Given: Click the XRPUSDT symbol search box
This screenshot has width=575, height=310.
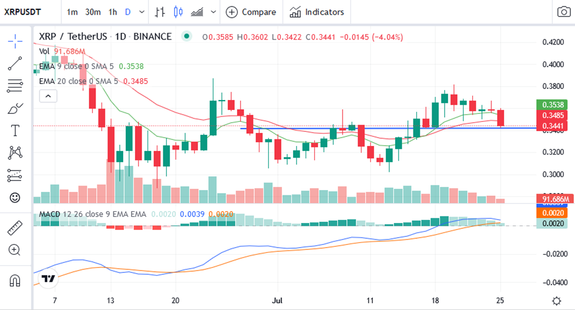Looking at the screenshot, I should [x=23, y=12].
